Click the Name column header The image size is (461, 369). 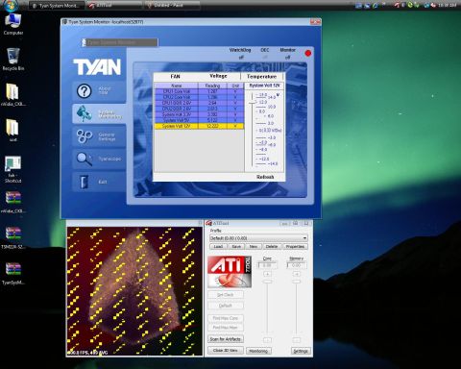[x=177, y=86]
